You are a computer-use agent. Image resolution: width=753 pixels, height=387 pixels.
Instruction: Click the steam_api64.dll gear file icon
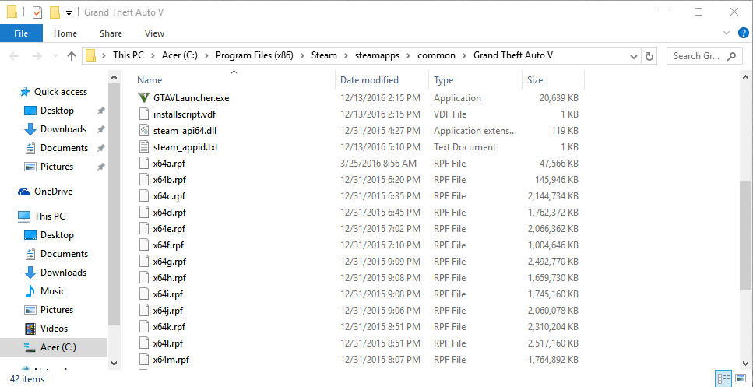tap(143, 131)
